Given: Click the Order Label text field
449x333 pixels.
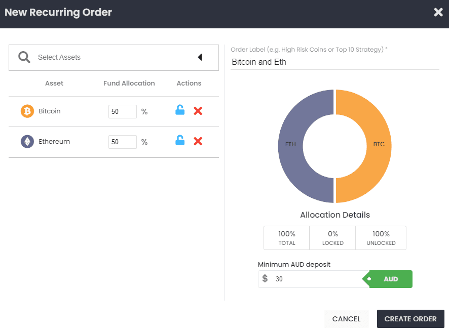Looking at the screenshot, I should pyautogui.click(x=334, y=62).
